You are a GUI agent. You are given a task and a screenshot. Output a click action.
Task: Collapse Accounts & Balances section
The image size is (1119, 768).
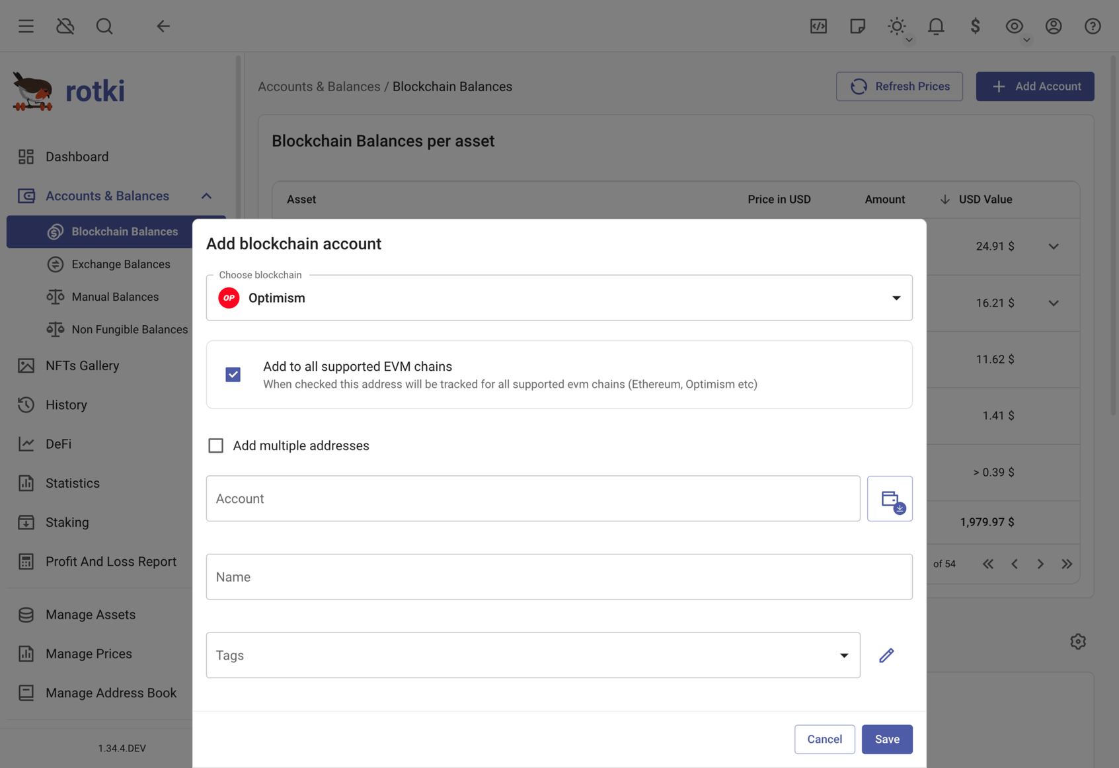[x=206, y=196]
